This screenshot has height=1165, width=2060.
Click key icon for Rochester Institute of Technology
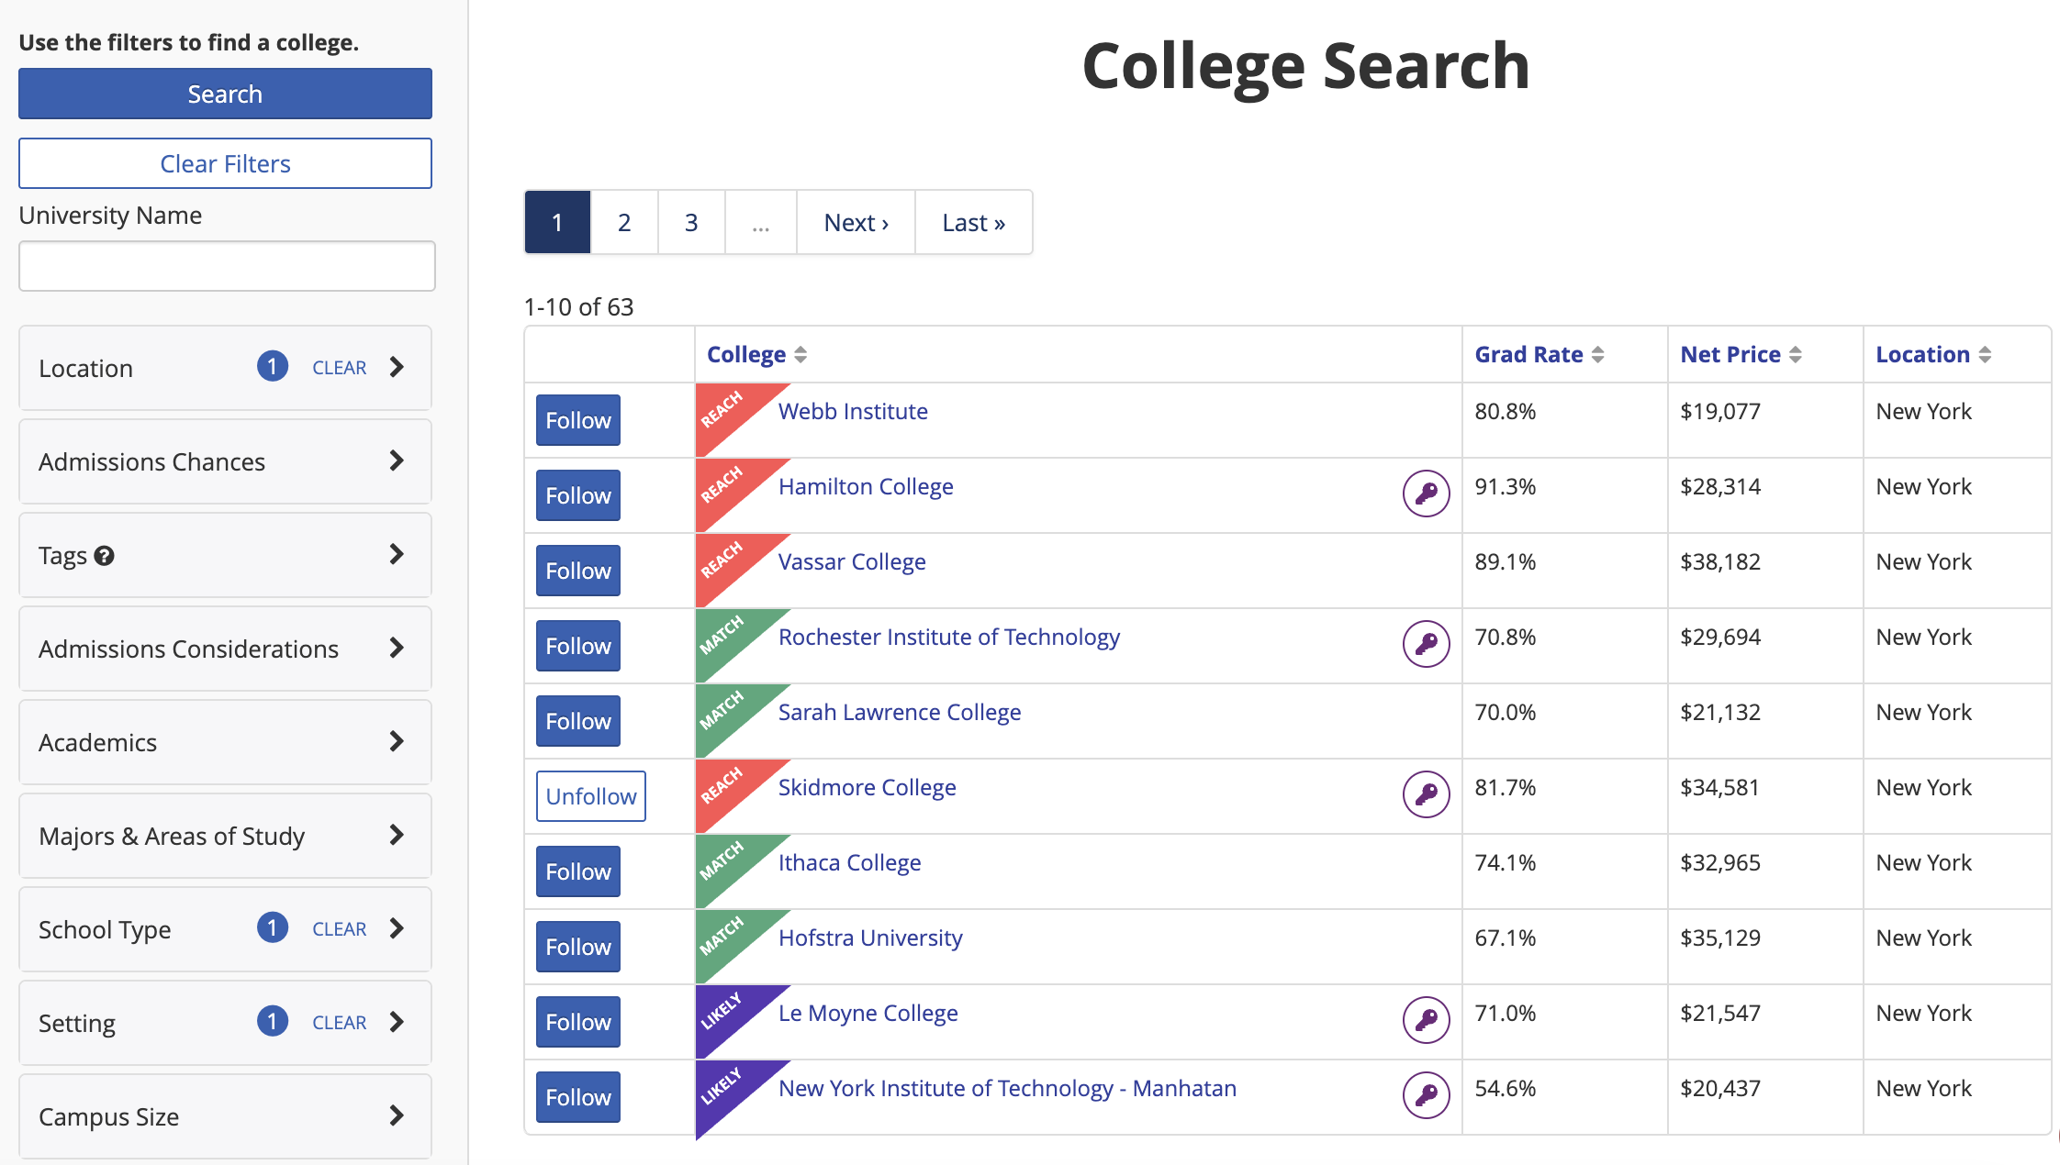pos(1426,644)
